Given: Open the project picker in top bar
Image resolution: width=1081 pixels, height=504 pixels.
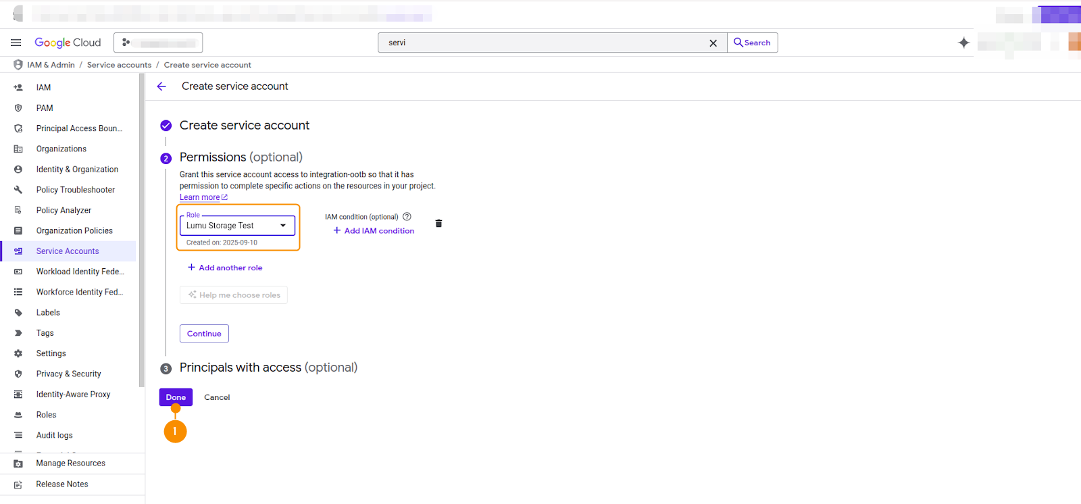Looking at the screenshot, I should coord(158,43).
